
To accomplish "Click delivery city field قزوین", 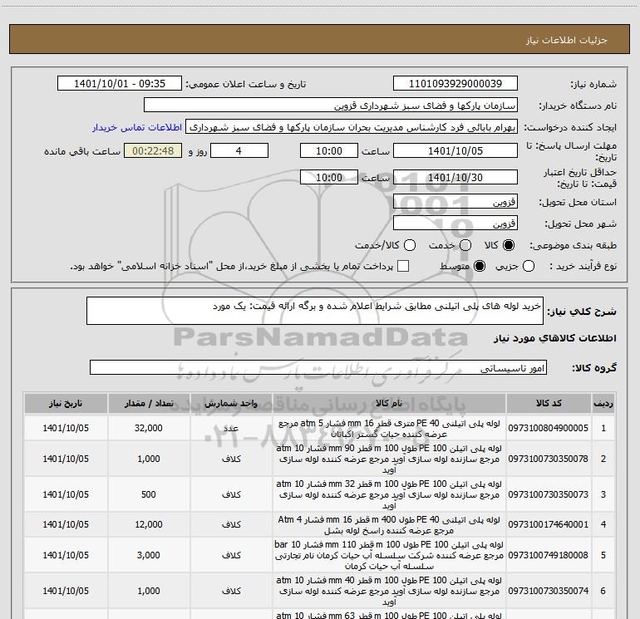I will coord(455,224).
